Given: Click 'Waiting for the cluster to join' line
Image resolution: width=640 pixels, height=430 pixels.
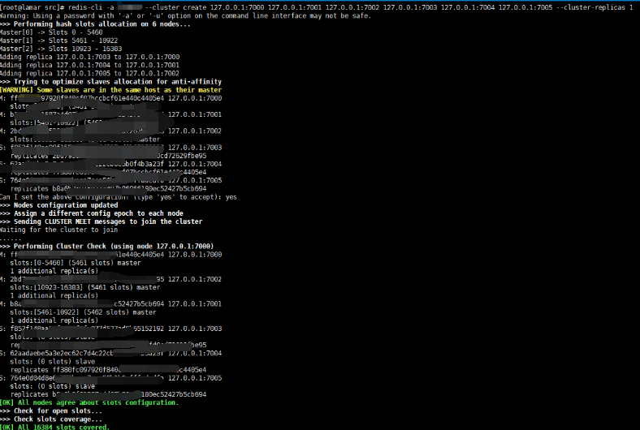Looking at the screenshot, I should click(58, 230).
